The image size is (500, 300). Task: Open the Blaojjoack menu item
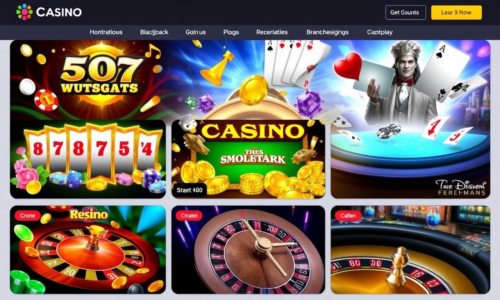(x=154, y=32)
